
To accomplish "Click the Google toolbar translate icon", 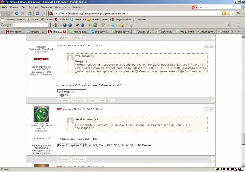I will coord(113,25).
